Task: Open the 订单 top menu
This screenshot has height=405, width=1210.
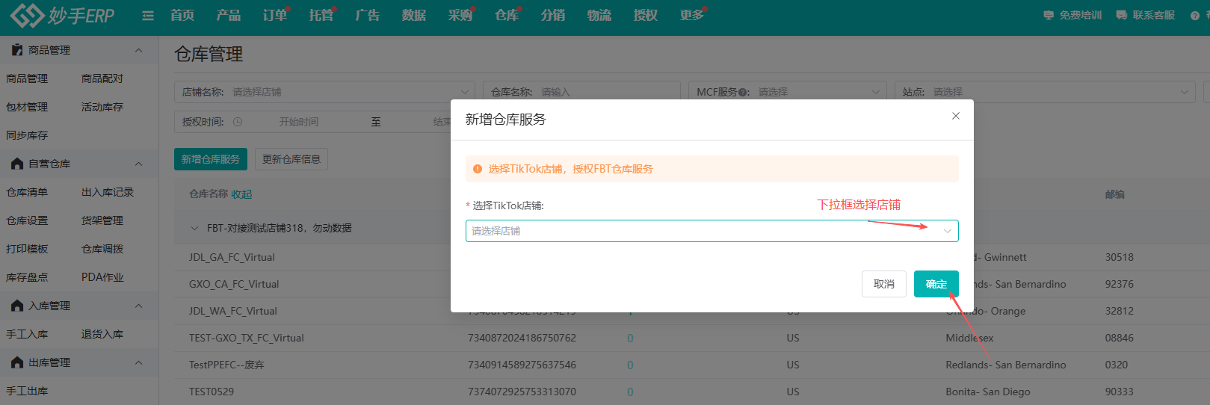Action: [x=275, y=15]
